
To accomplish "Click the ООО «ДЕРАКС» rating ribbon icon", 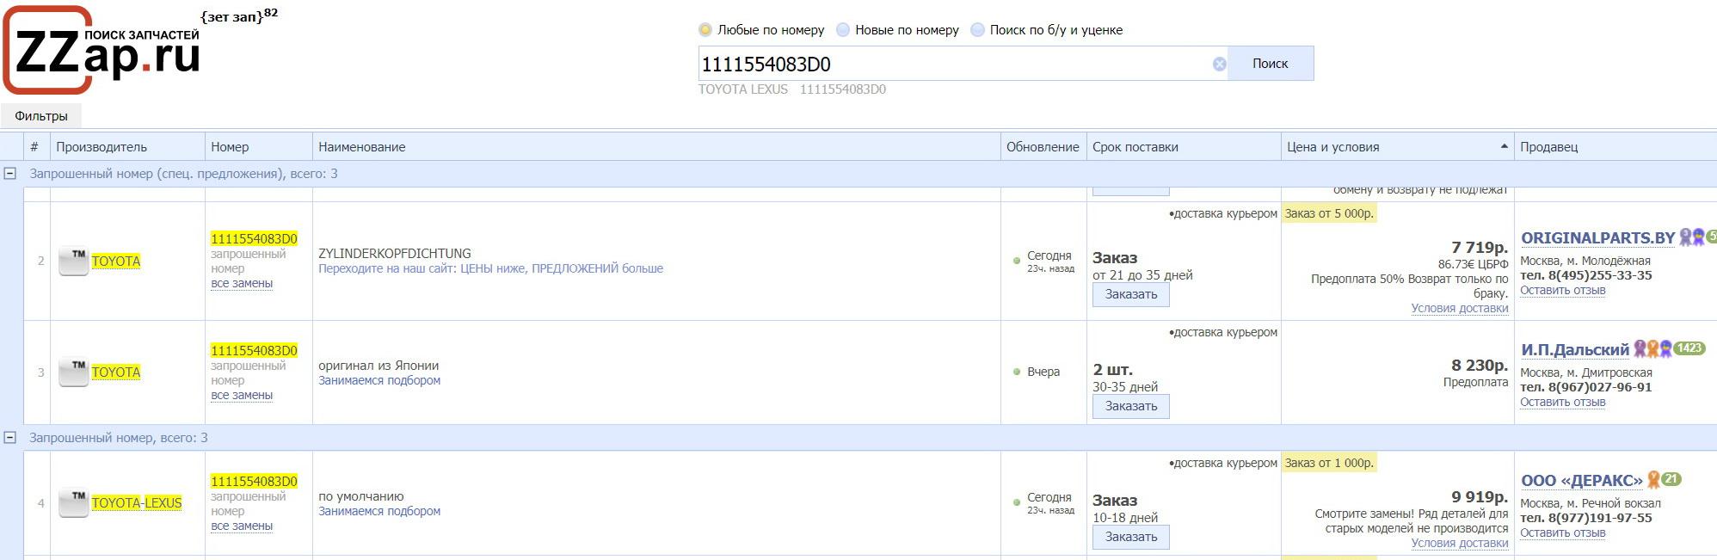I will pos(1653,480).
